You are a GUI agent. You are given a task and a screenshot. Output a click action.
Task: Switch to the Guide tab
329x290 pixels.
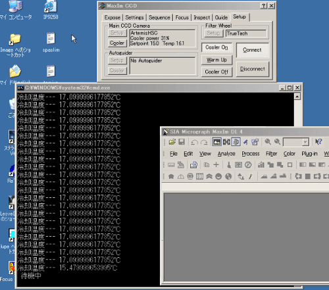tap(221, 18)
